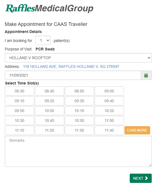Choose the 09:40 time slot
158x187 pixels.
coord(109,101)
